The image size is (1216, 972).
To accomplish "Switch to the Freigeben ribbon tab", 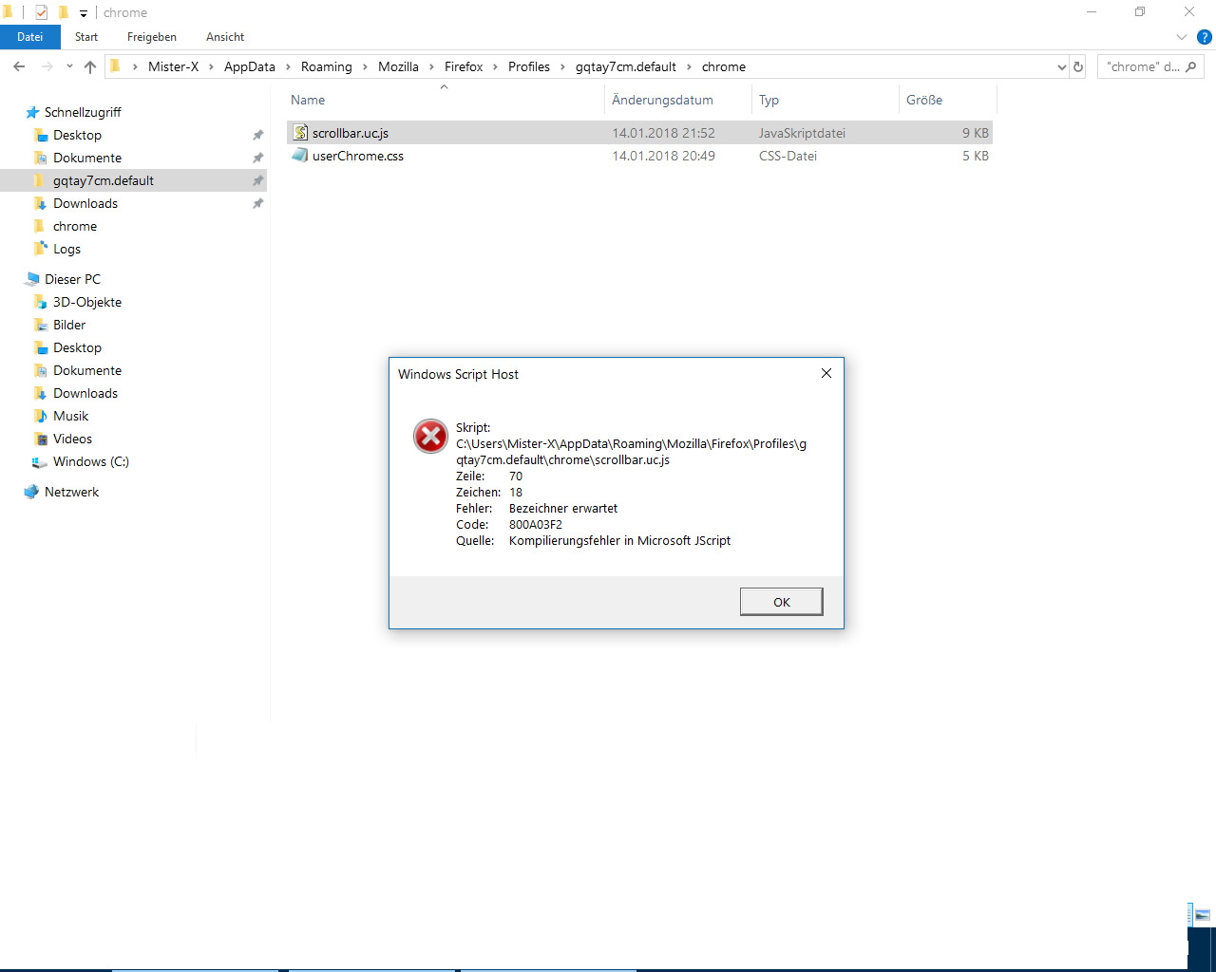I will (x=152, y=37).
